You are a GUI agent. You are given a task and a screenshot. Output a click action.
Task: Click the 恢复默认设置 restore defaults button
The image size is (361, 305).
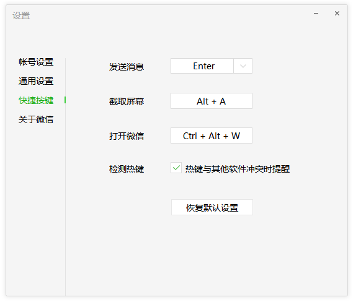pos(212,207)
